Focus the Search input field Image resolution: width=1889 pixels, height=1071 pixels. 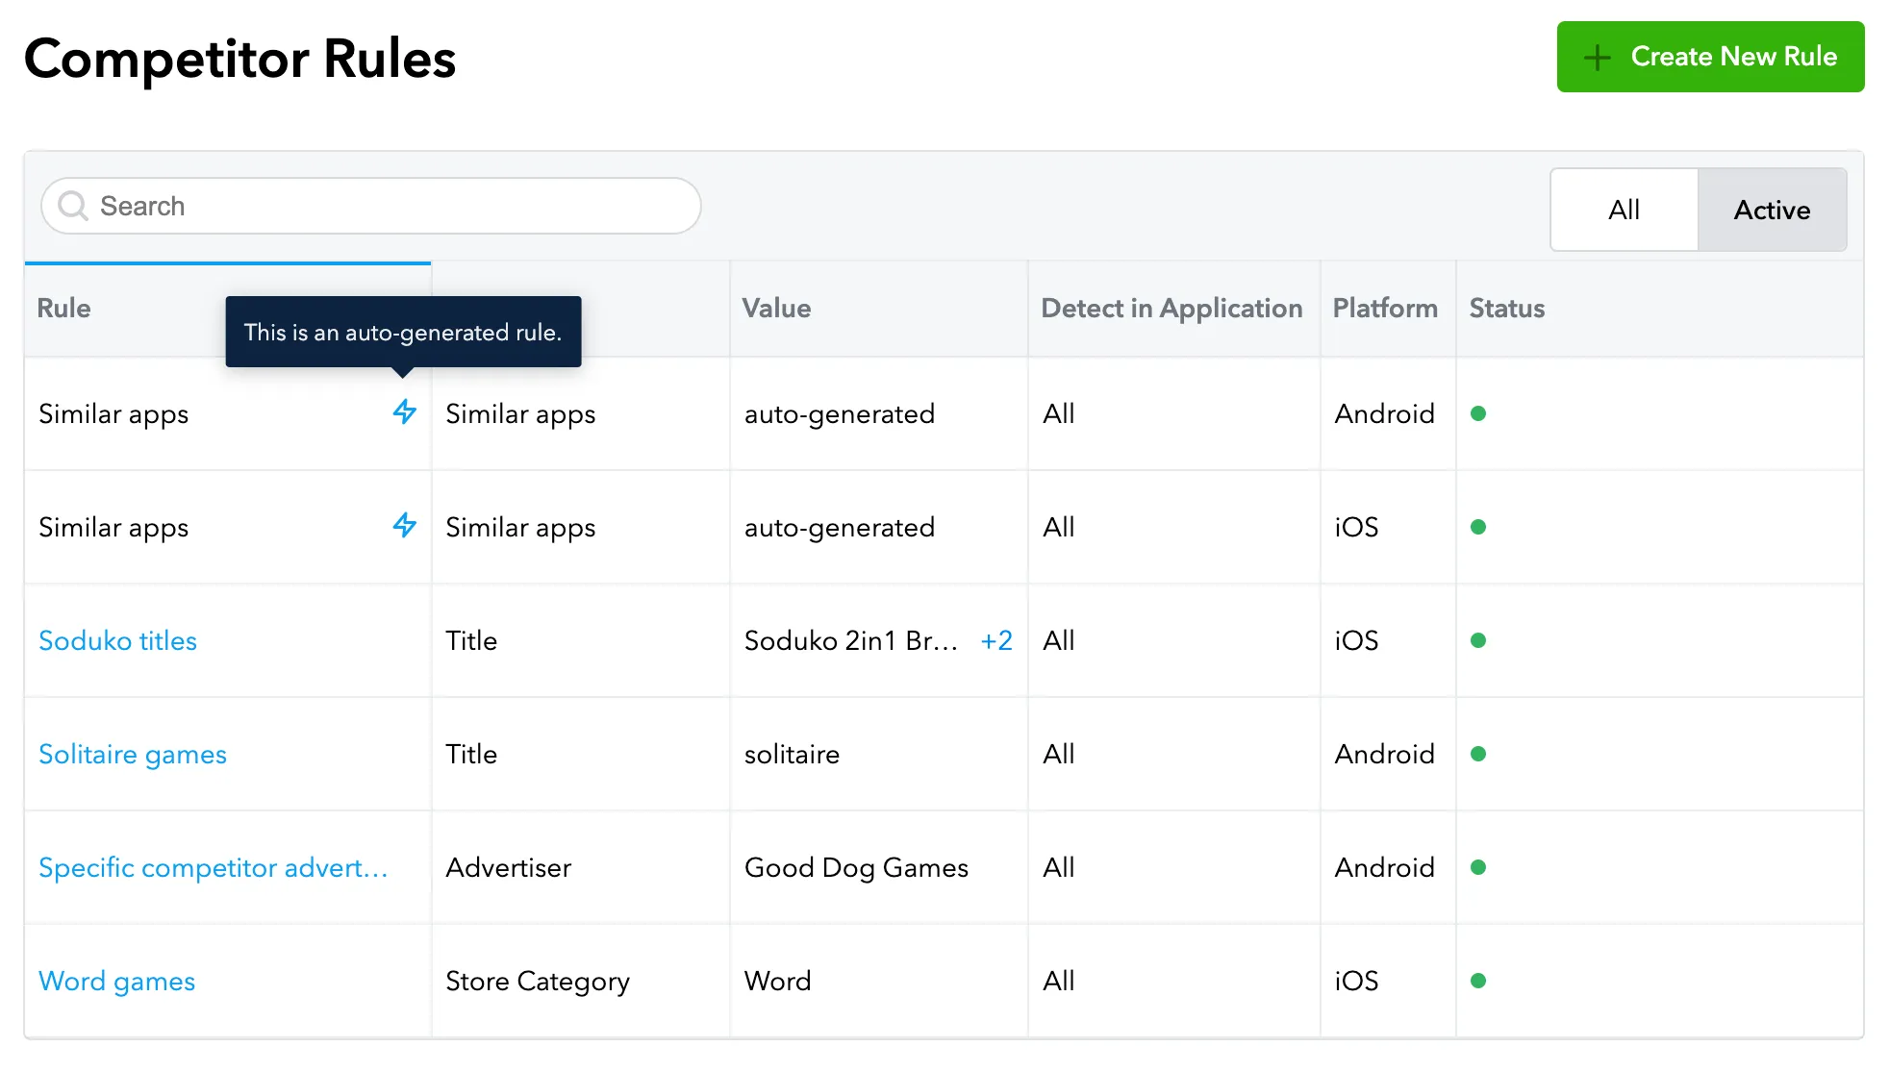(385, 206)
